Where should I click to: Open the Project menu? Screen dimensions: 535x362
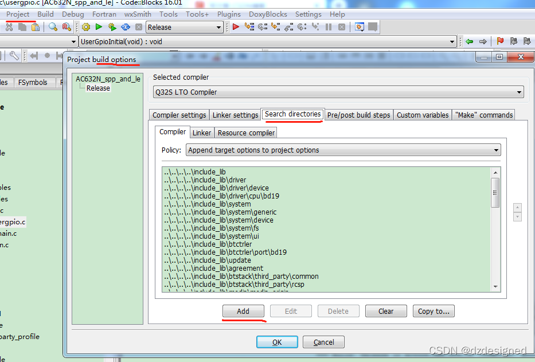point(18,14)
